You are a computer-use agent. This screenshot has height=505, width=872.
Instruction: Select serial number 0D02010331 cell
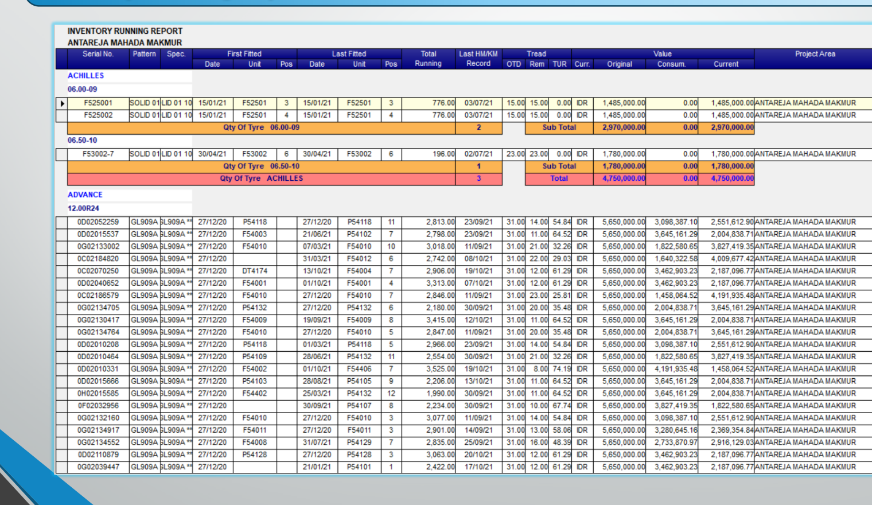tap(98, 369)
